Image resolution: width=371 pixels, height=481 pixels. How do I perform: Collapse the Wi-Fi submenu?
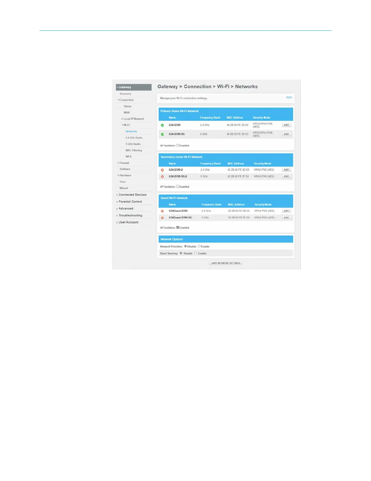[126, 125]
